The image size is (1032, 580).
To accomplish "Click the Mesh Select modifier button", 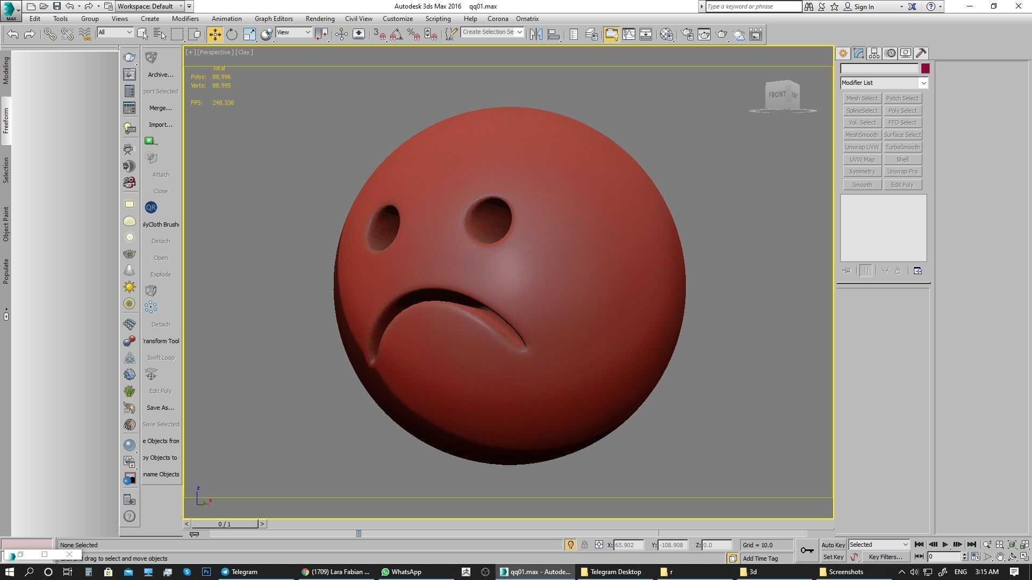I will point(862,98).
